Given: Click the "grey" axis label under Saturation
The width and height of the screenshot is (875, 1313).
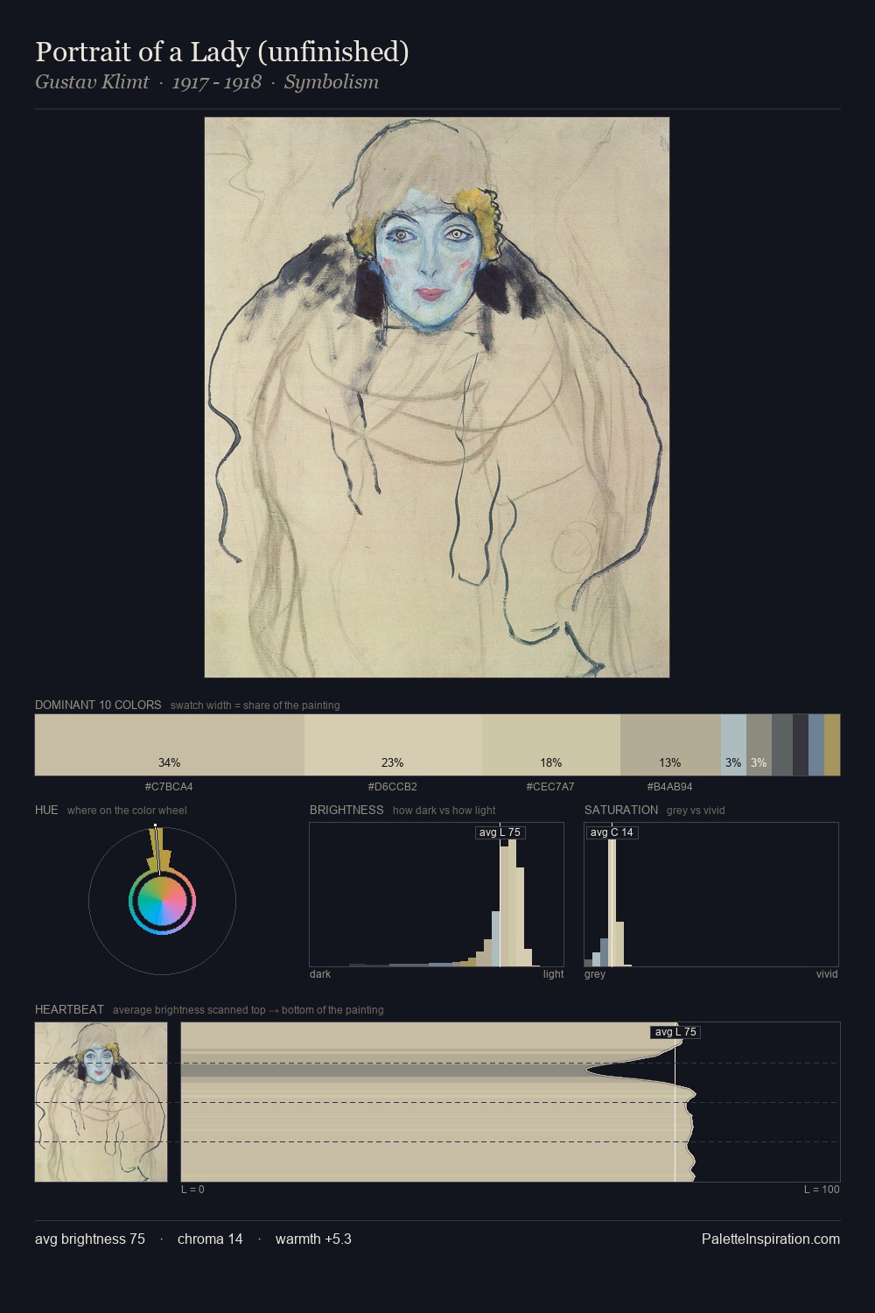Looking at the screenshot, I should point(595,974).
